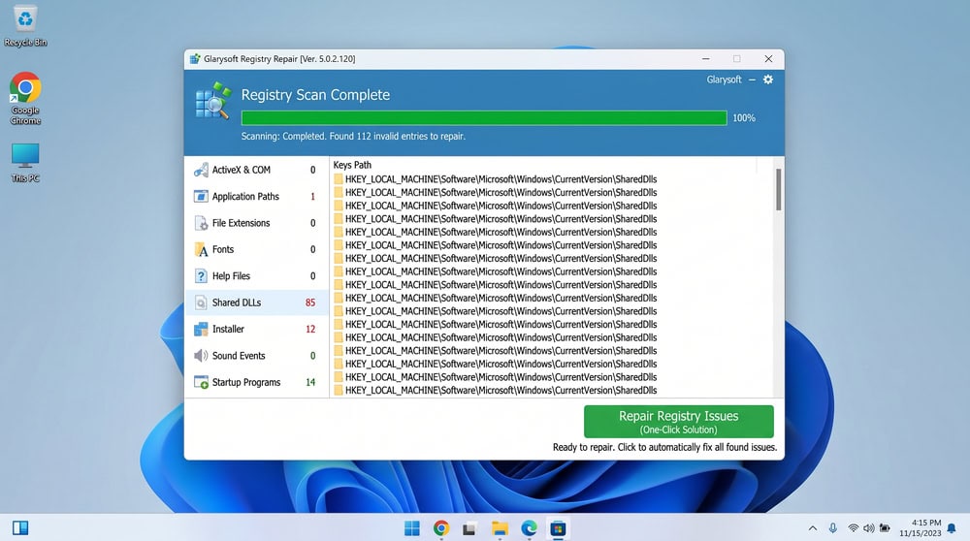Click the Glarysoft Registry Repair window title

pyautogui.click(x=279, y=59)
